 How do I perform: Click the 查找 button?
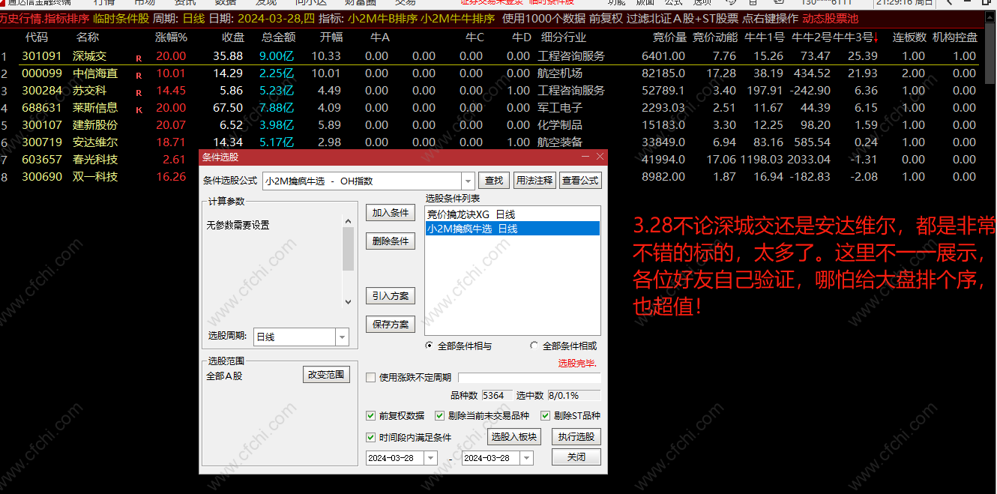(494, 181)
